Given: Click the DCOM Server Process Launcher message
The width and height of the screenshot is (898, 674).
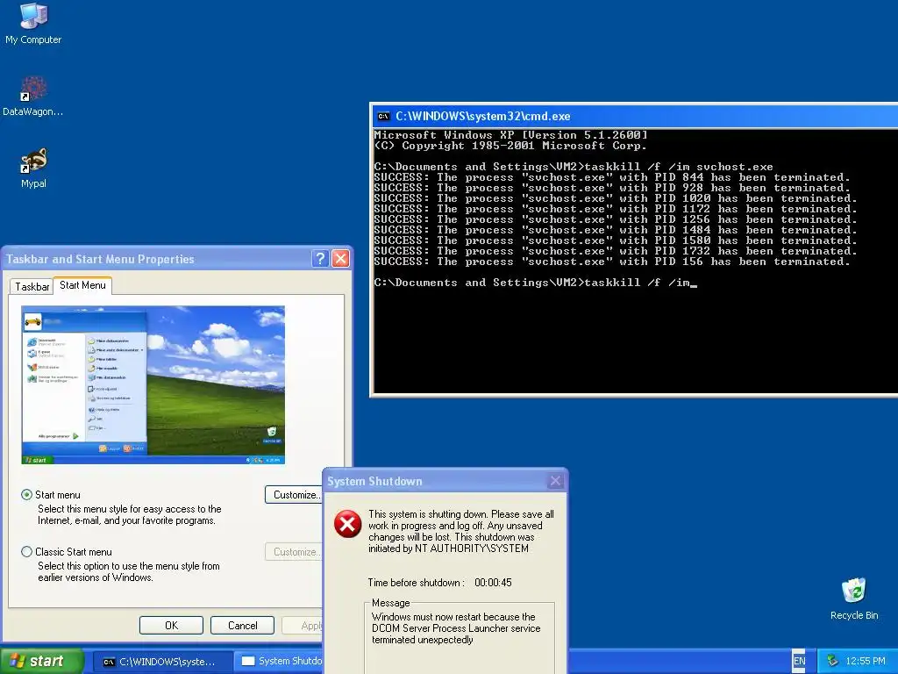Looking at the screenshot, I should pos(456,628).
